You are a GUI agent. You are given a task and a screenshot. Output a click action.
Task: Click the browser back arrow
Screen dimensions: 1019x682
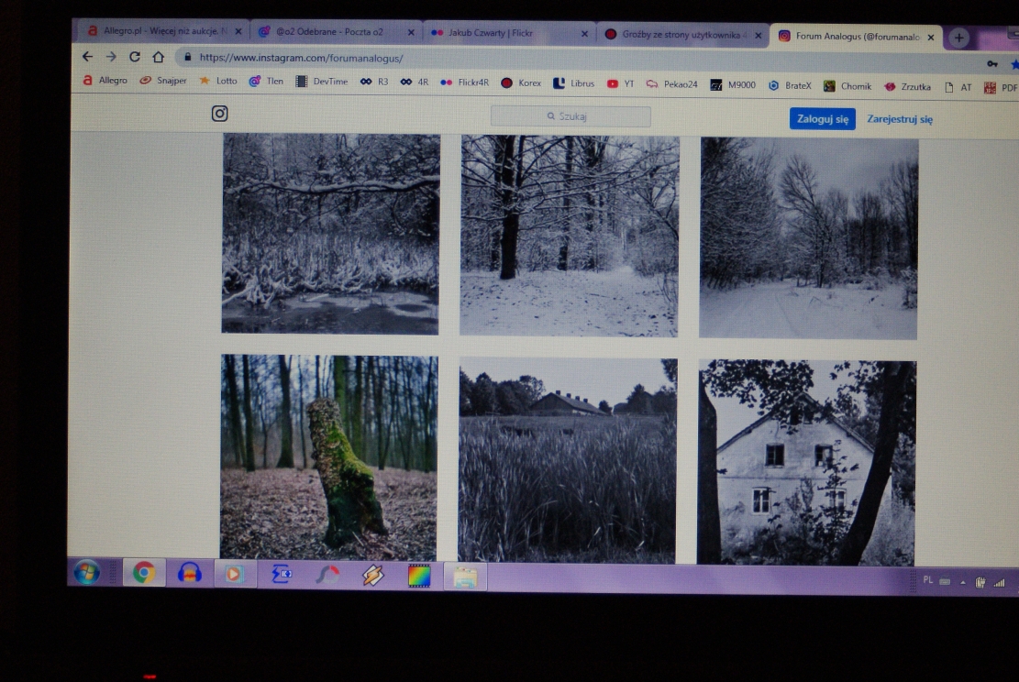[x=88, y=57]
